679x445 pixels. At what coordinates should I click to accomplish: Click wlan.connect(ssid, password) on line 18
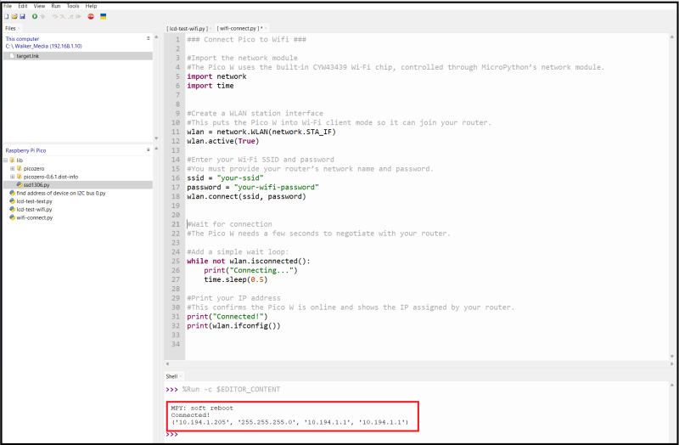(x=246, y=197)
